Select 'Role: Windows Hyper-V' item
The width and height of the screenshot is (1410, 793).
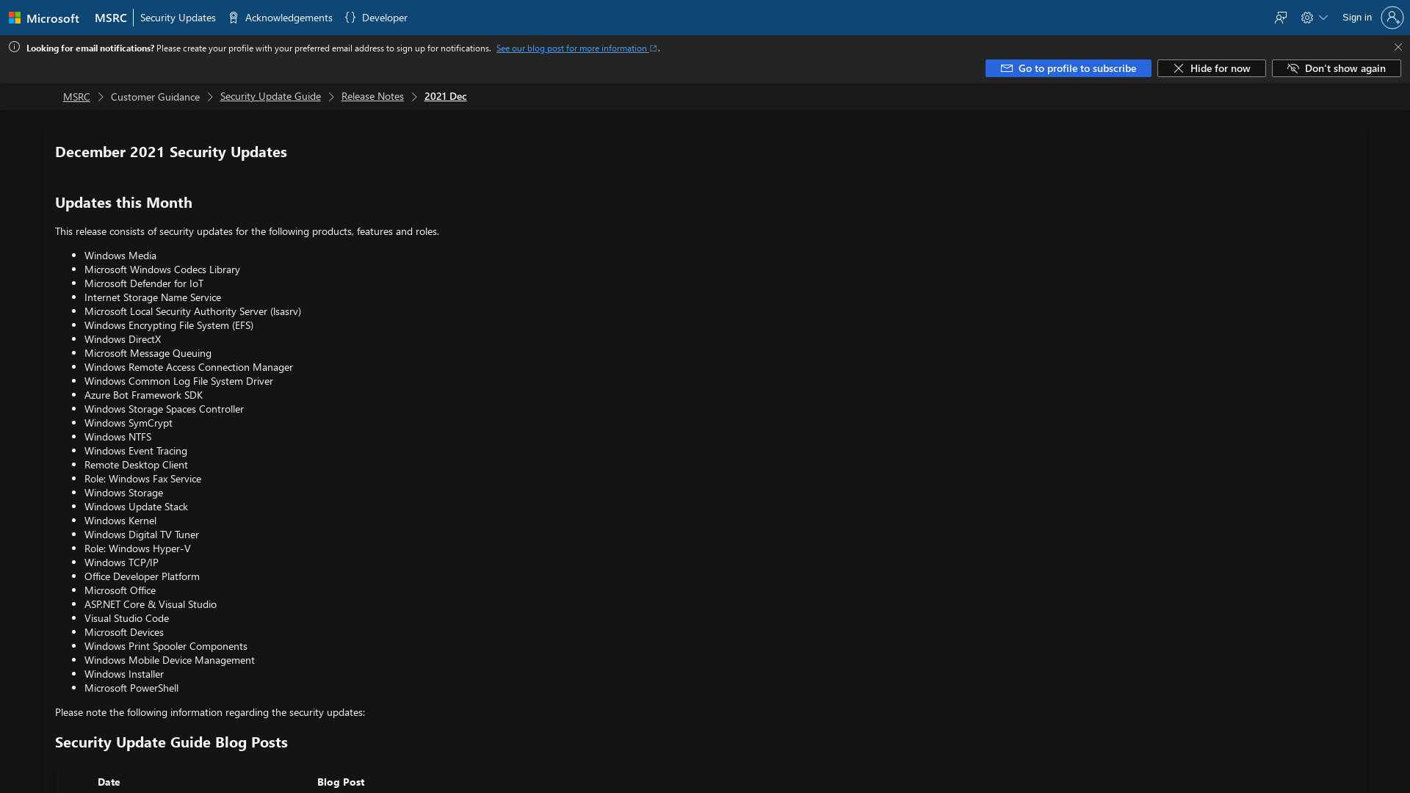point(137,548)
